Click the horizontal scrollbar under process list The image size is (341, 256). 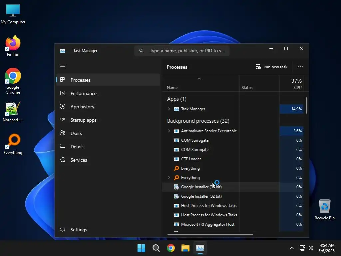[210, 235]
